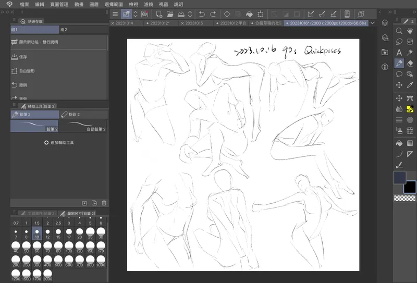
Task: Select the fill bucket tool
Action: (399, 143)
